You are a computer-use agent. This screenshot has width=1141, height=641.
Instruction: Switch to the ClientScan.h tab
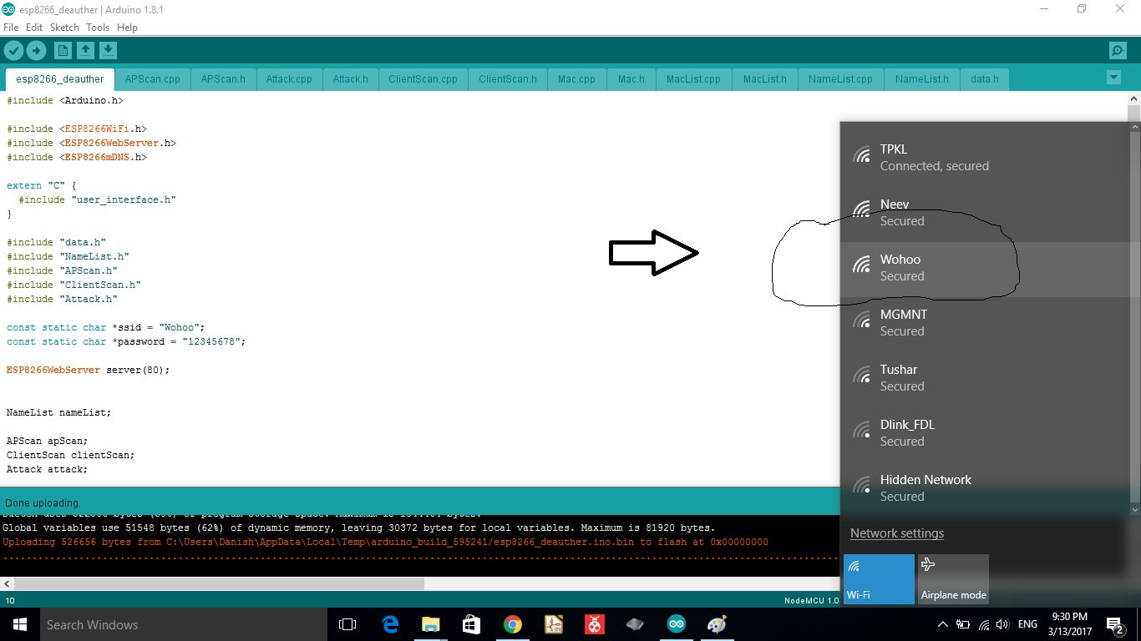[x=508, y=79]
